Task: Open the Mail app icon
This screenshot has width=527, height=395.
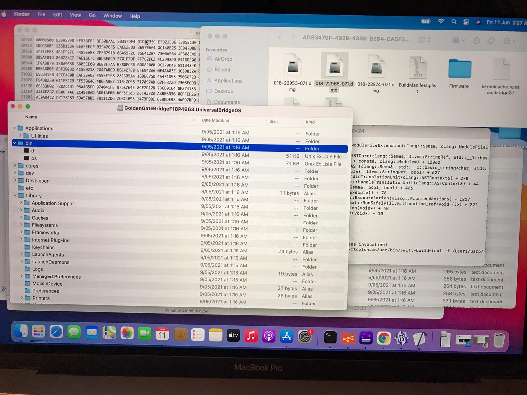Action: click(x=92, y=333)
